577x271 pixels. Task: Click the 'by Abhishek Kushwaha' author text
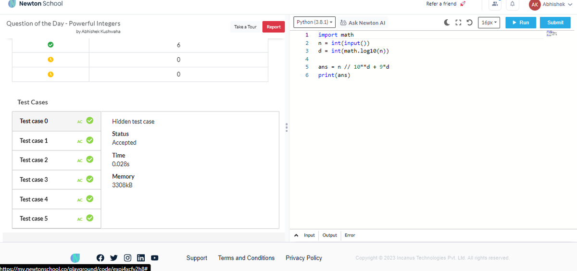[98, 32]
